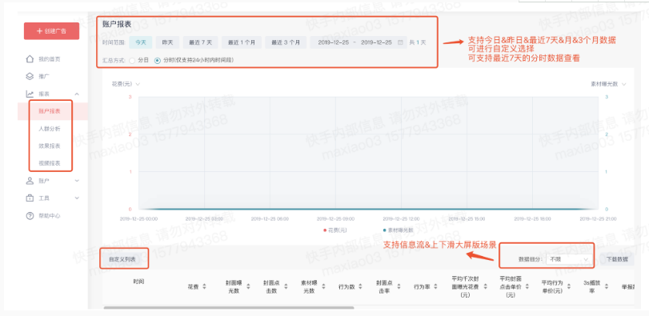Viewport: 649px width, 316px height.
Task: Click the 自定义列表 button
Action: [122, 259]
